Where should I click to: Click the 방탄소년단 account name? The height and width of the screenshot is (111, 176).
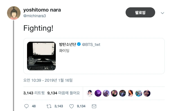(68, 44)
